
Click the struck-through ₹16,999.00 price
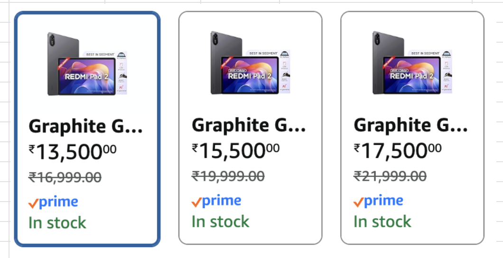click(65, 177)
